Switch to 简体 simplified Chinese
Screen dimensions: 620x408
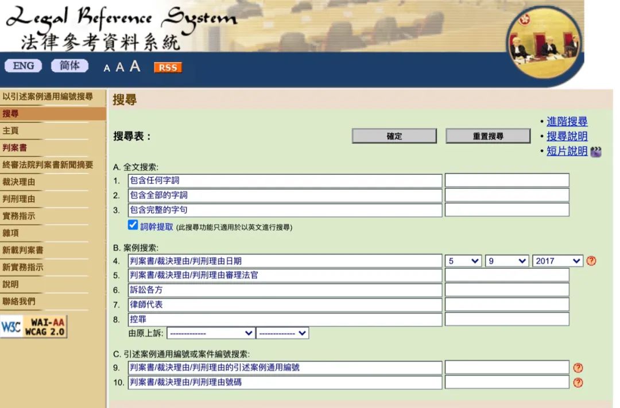coord(69,66)
